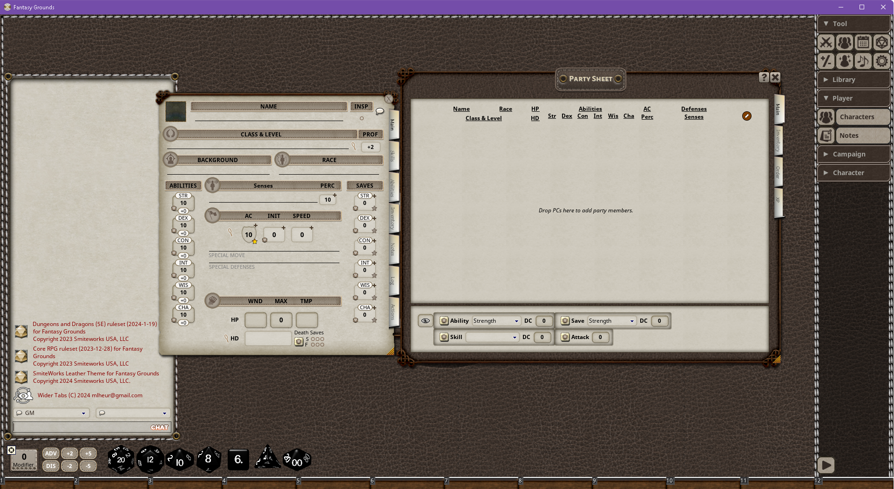Click the play arrow button at bottom right
Screen dimensions: 894x489
826,465
